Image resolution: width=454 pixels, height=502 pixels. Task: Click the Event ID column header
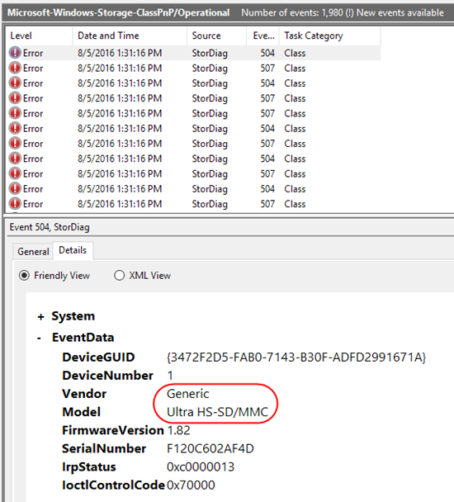(262, 36)
